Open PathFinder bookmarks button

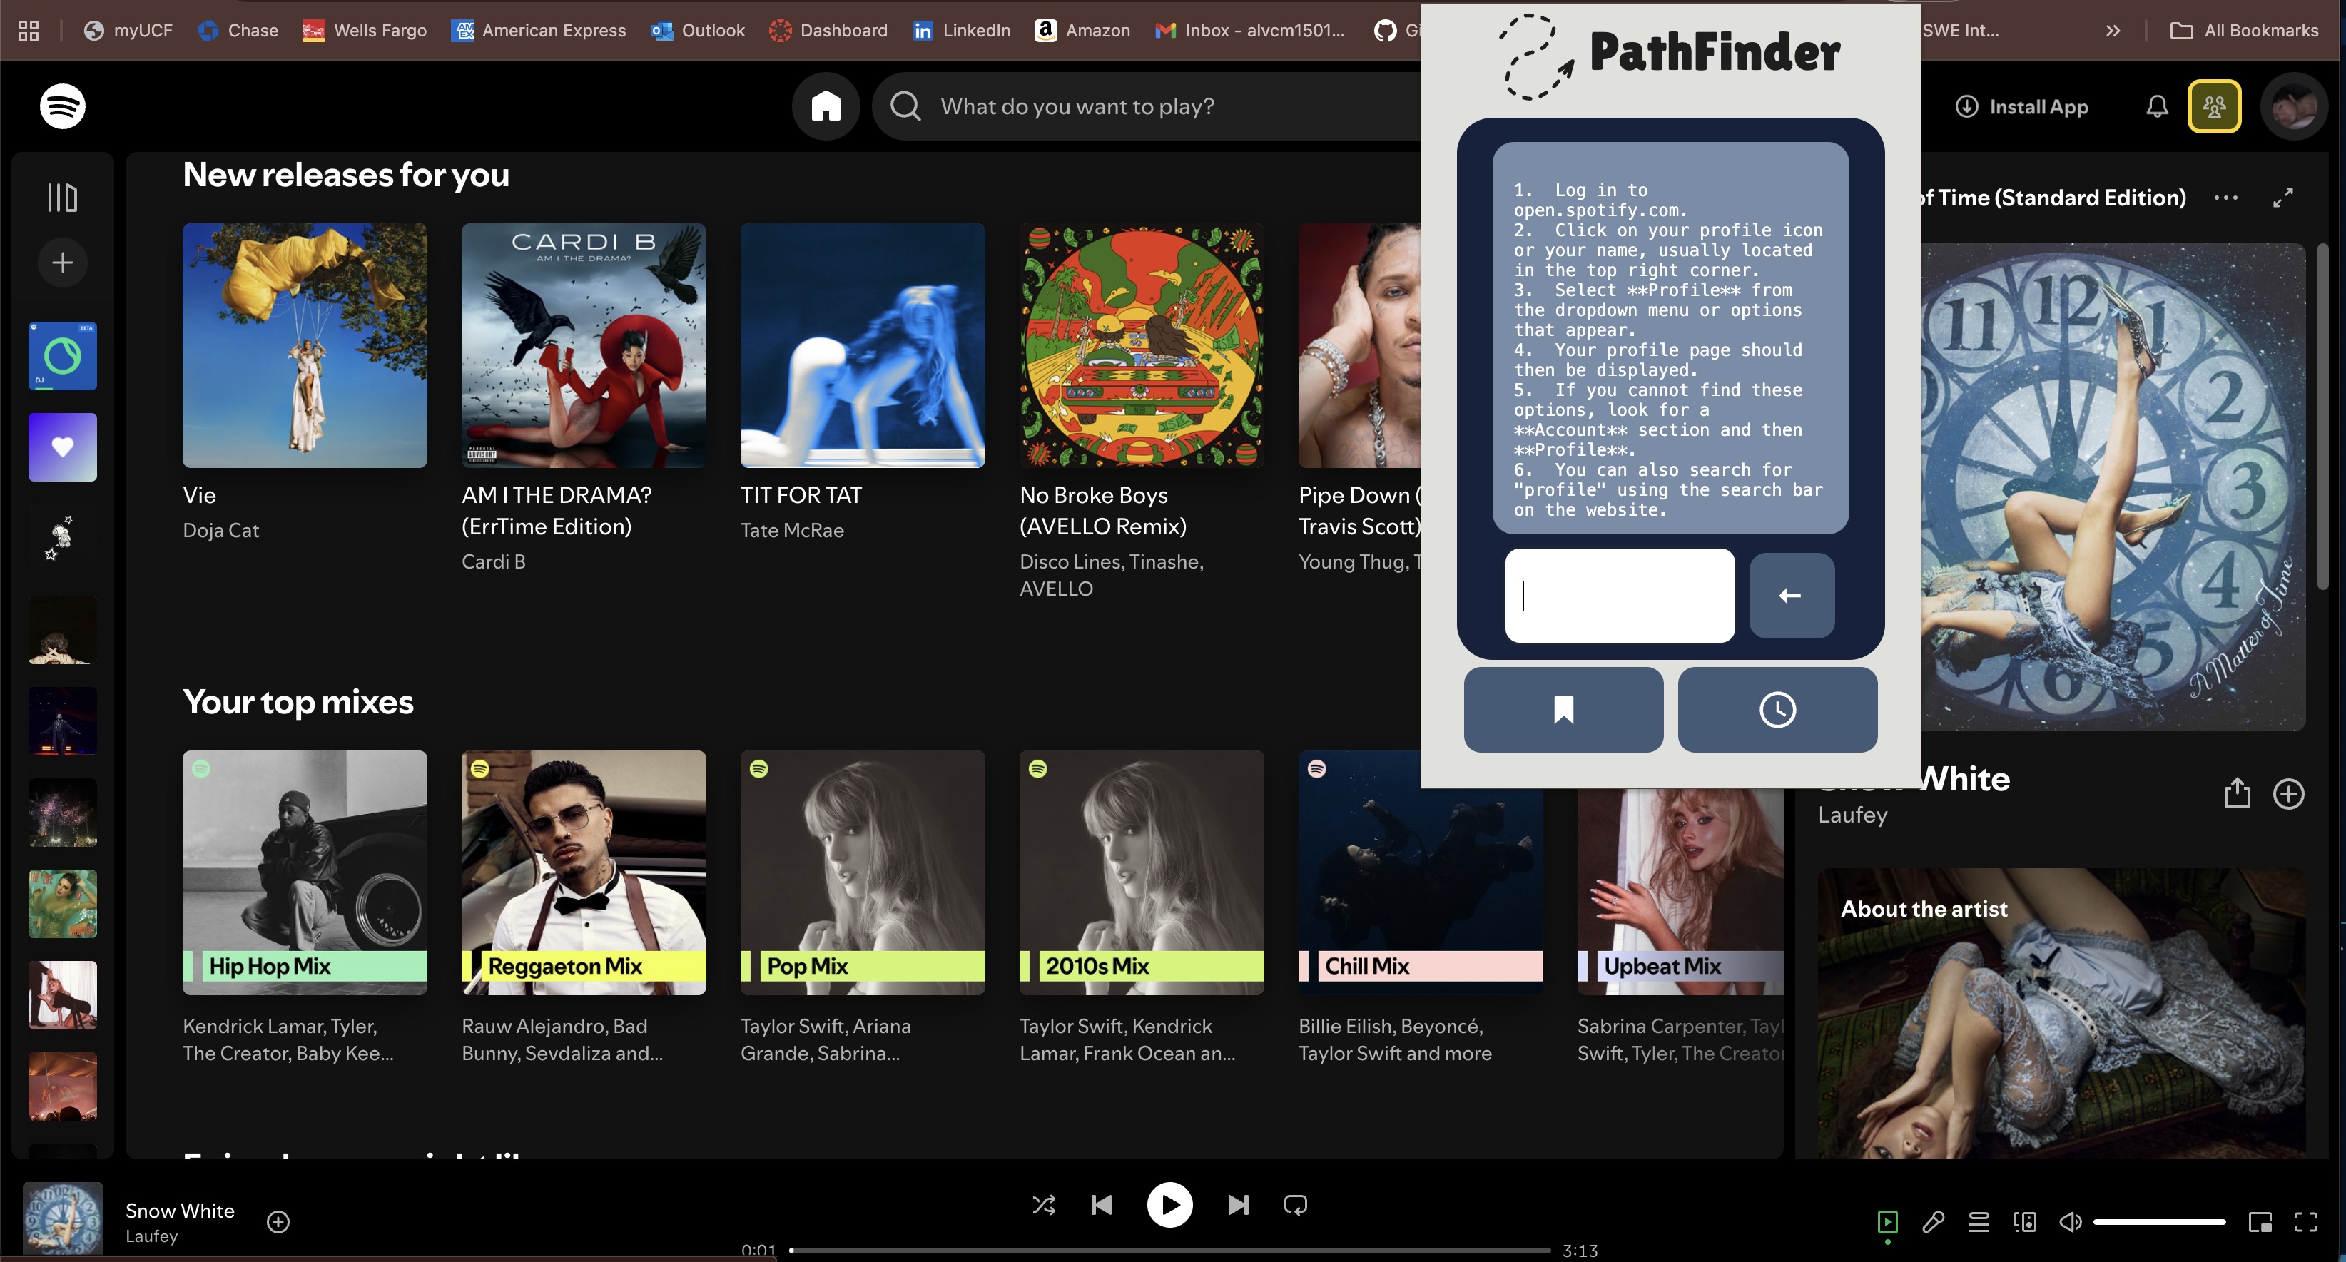tap(1563, 709)
